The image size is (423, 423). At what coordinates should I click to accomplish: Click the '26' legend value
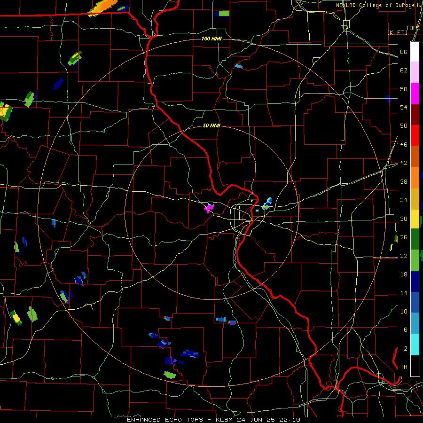click(404, 237)
